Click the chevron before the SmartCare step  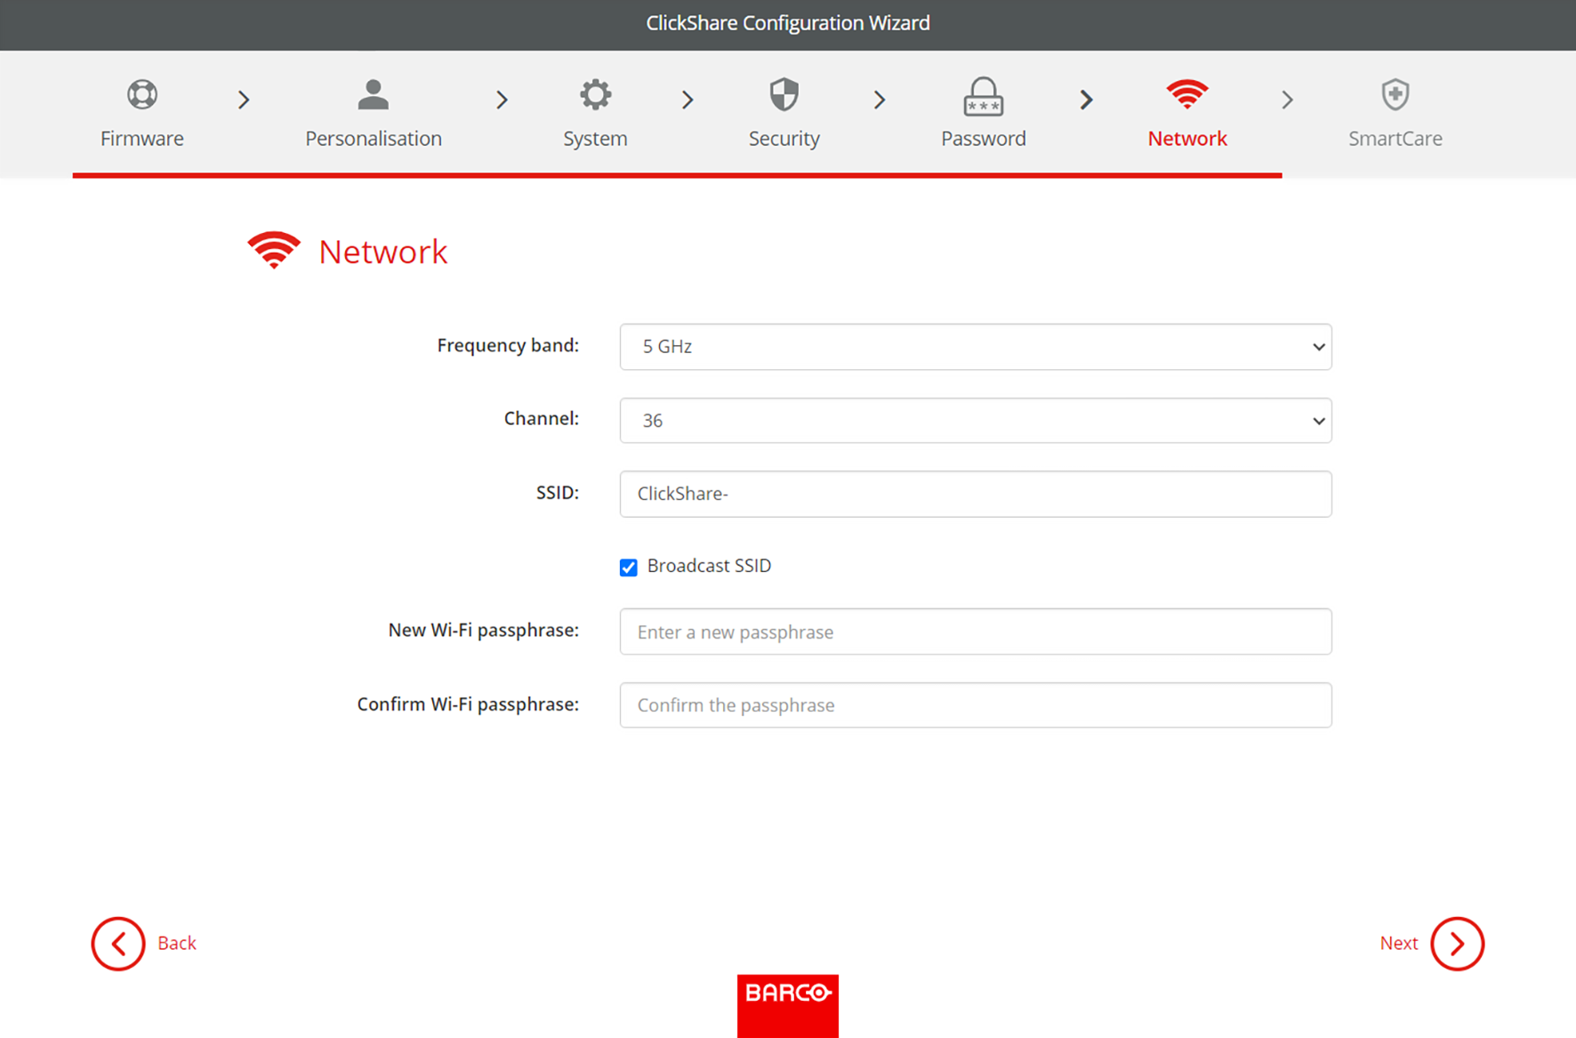pos(1287,100)
